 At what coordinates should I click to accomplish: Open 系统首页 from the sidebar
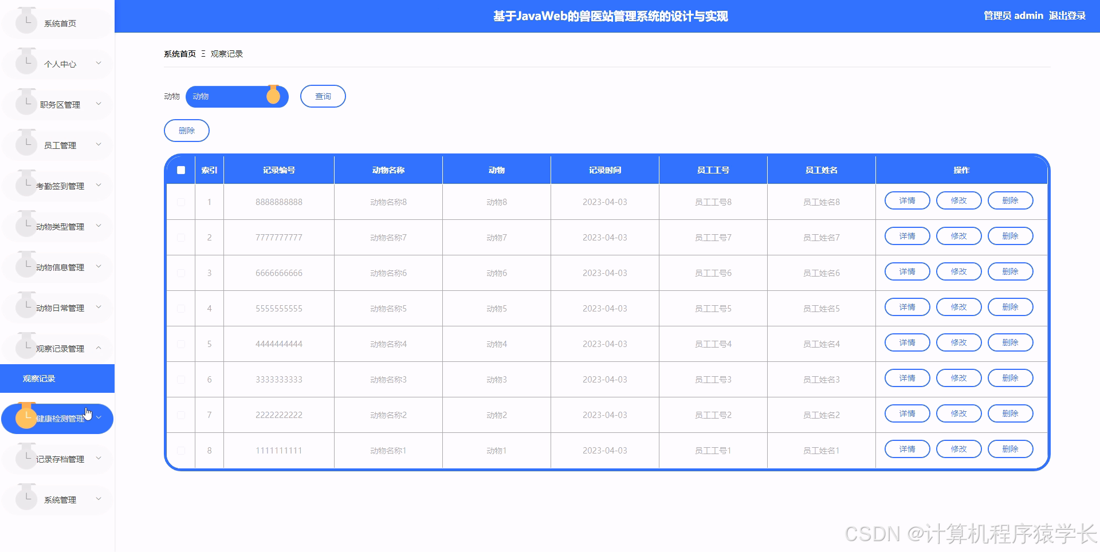click(x=57, y=23)
